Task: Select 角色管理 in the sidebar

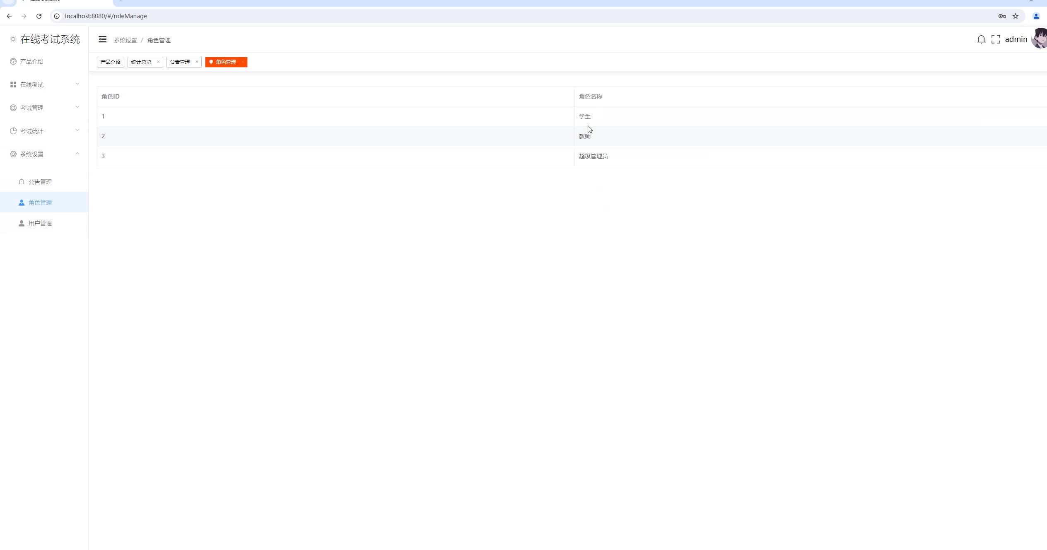Action: (40, 203)
